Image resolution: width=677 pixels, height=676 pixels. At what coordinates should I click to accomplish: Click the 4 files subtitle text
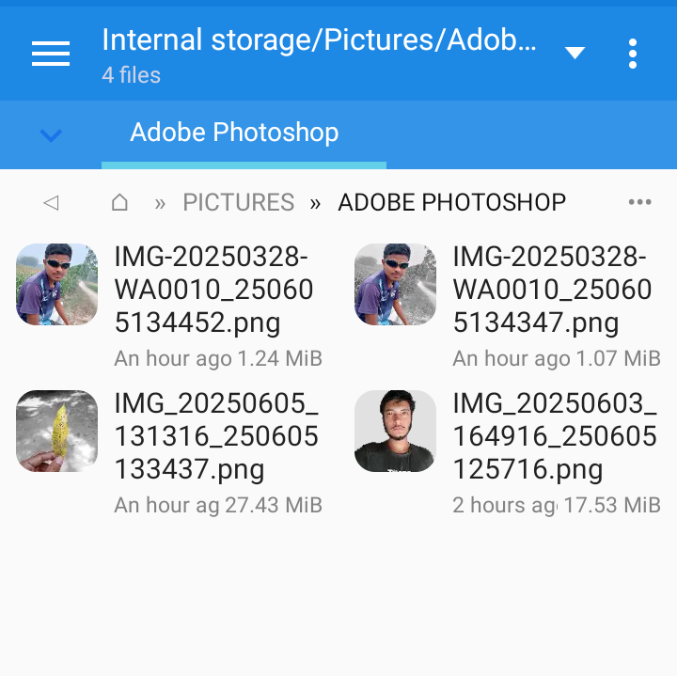pos(131,75)
